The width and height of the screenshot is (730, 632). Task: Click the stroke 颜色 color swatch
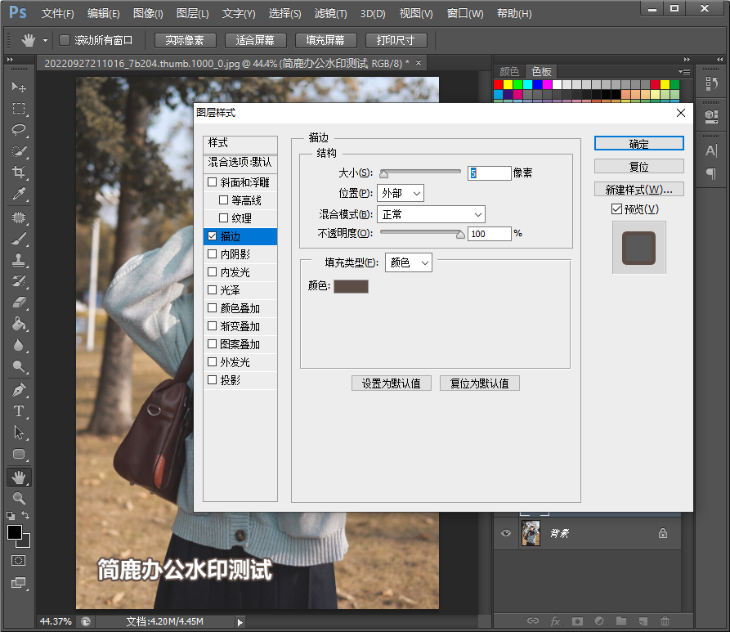(350, 286)
